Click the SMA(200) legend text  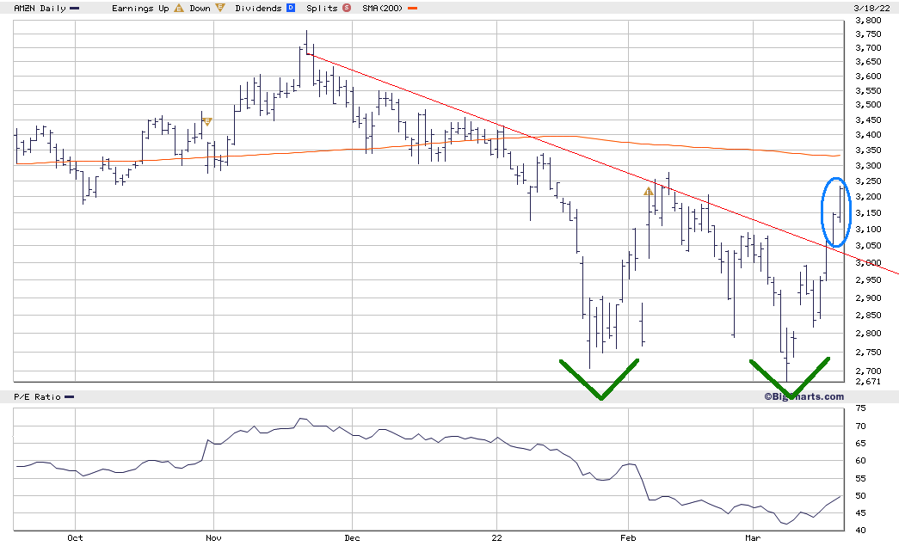pos(383,8)
